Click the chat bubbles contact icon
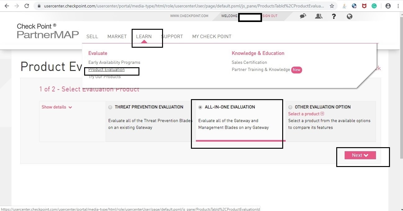The width and height of the screenshot is (403, 211). click(303, 16)
